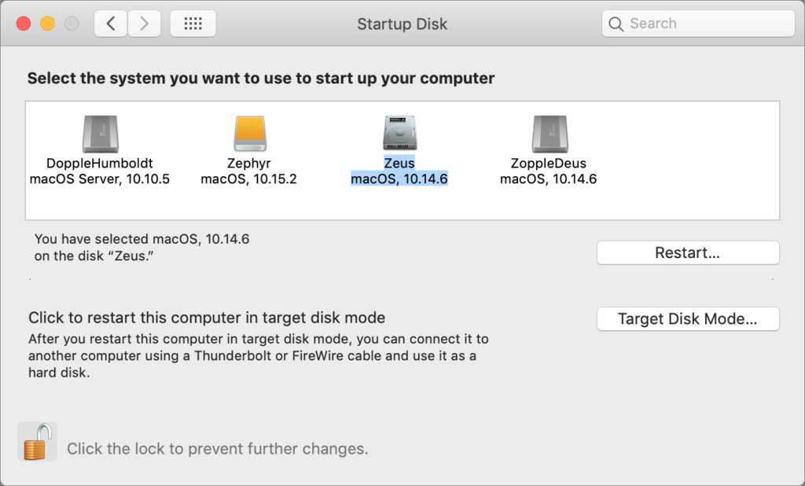
Task: Click the Search magnifying glass icon
Action: (x=616, y=24)
